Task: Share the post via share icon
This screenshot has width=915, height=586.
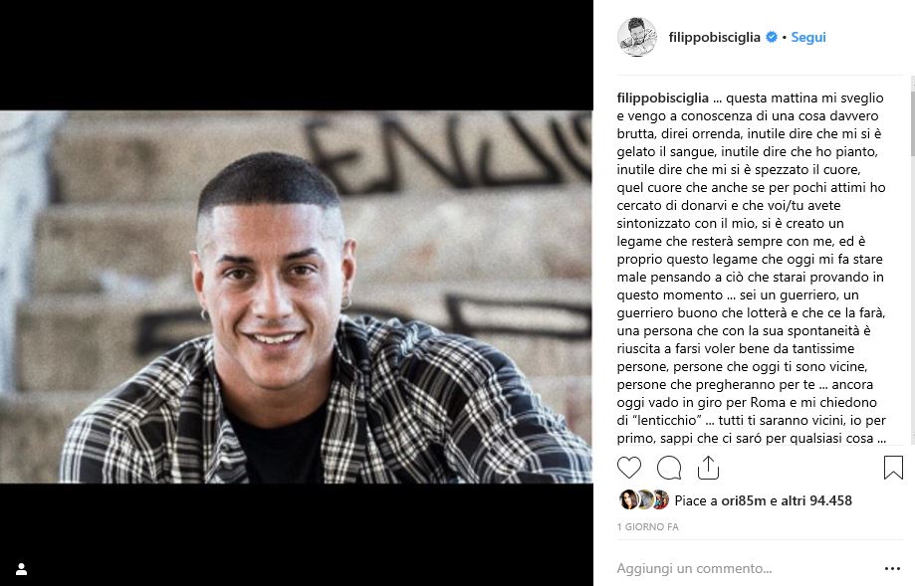Action: [x=708, y=467]
